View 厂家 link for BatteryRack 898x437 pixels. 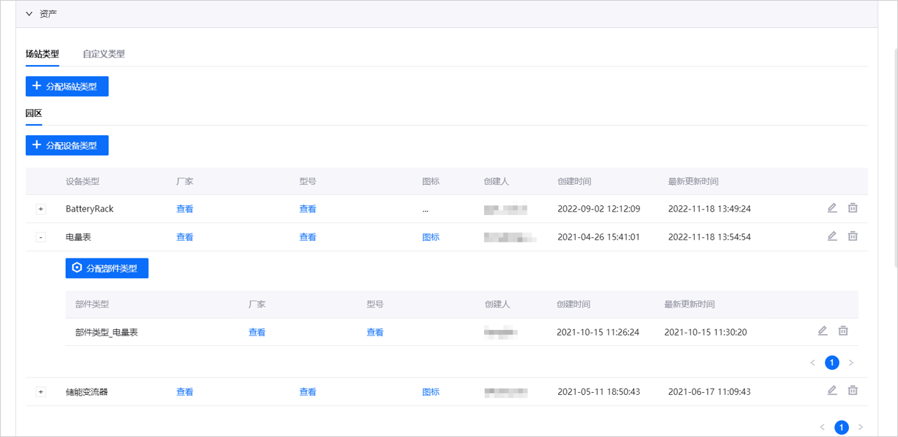(185, 209)
